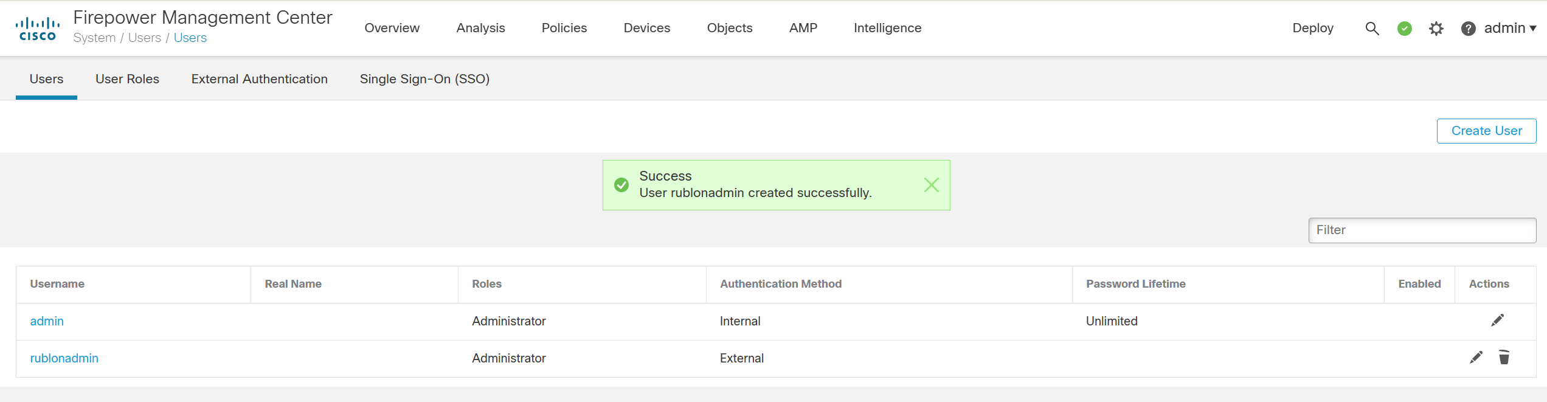Open the Policies menu
Viewport: 1547px width, 402px height.
point(564,28)
